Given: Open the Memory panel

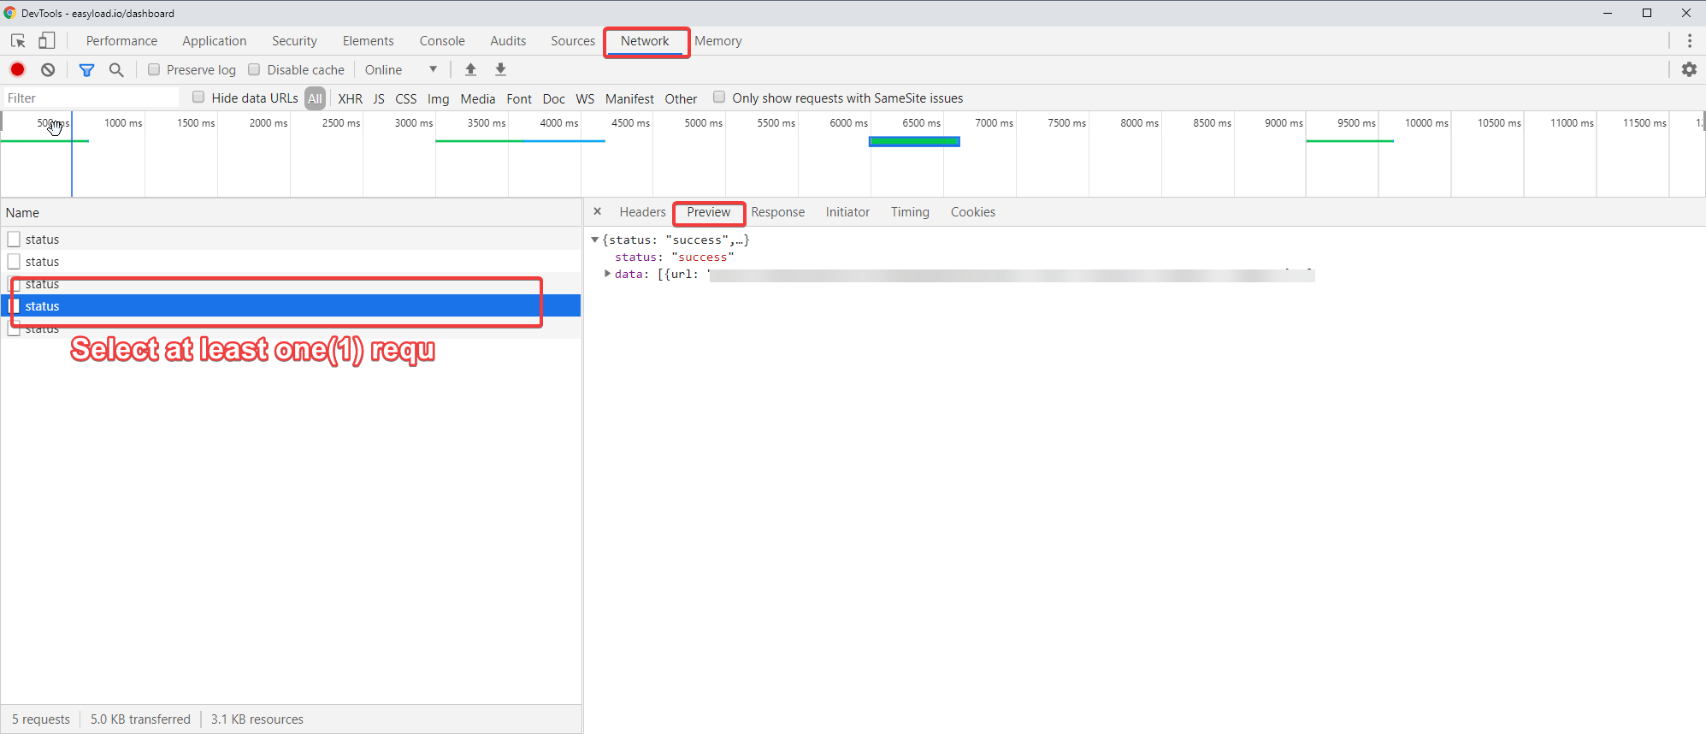Looking at the screenshot, I should tap(718, 41).
